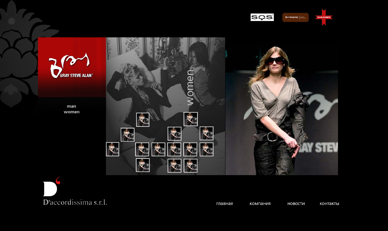The height and width of the screenshot is (231, 388).
Task: Select rightmost thumbnail in bottom gallery row
Action: (x=191, y=166)
